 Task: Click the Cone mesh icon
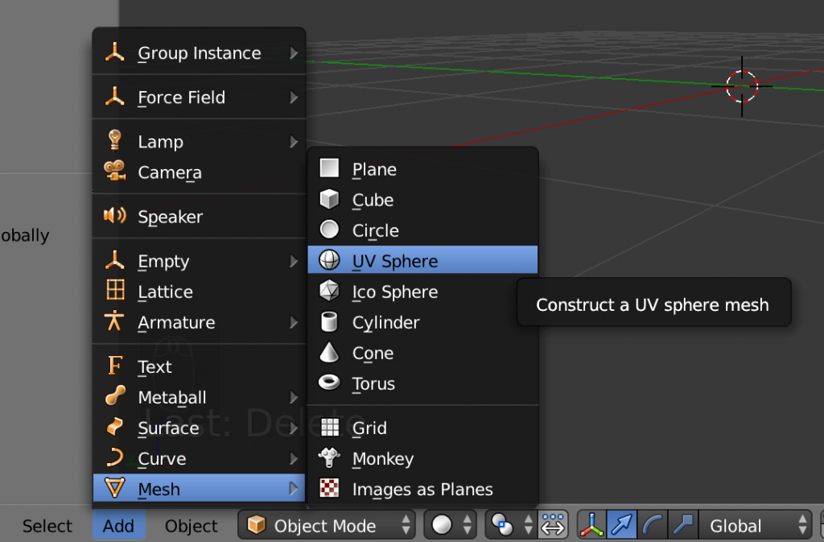[329, 352]
